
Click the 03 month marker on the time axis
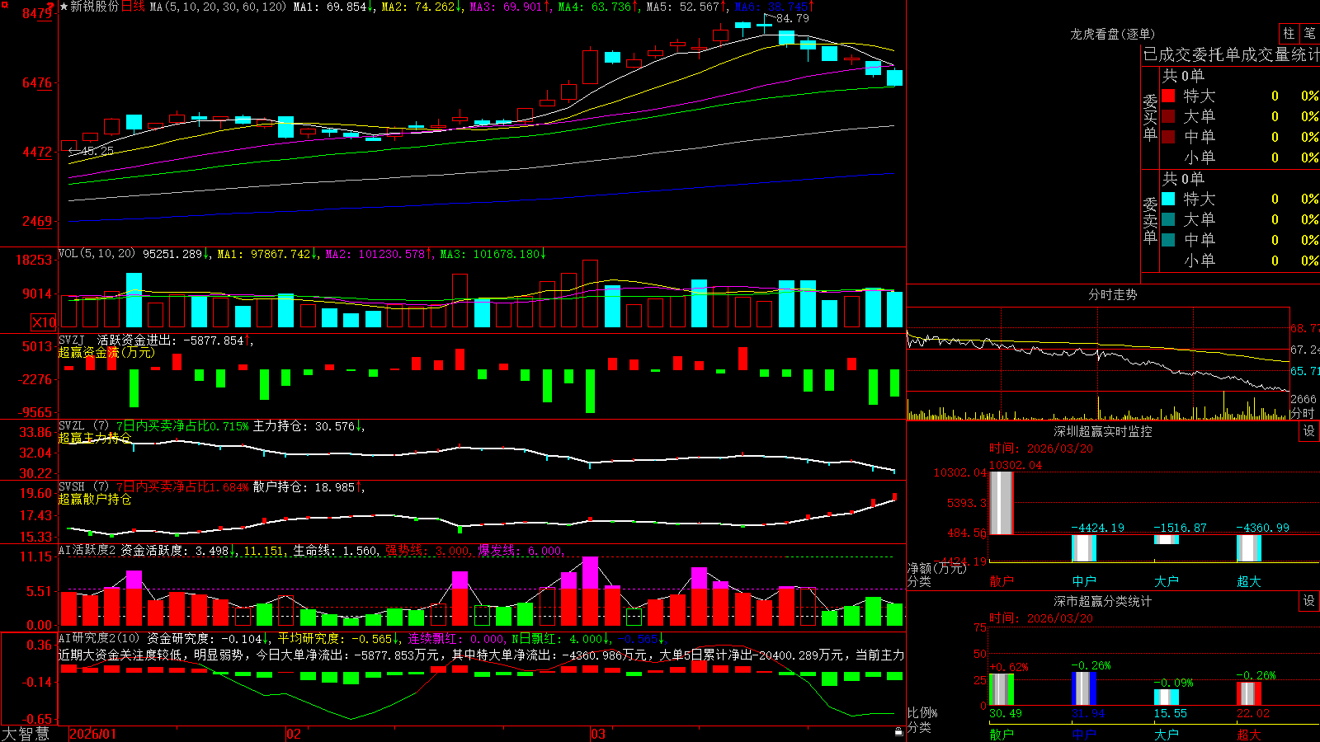click(598, 734)
